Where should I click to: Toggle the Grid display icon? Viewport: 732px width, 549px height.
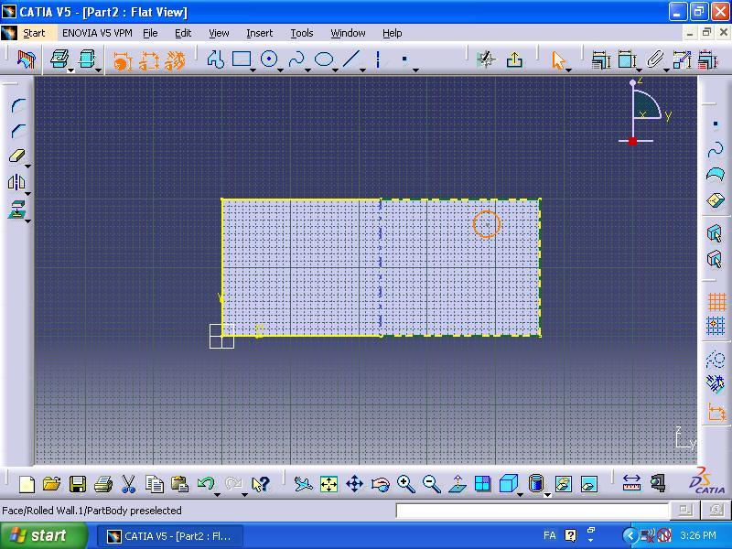[x=716, y=301]
